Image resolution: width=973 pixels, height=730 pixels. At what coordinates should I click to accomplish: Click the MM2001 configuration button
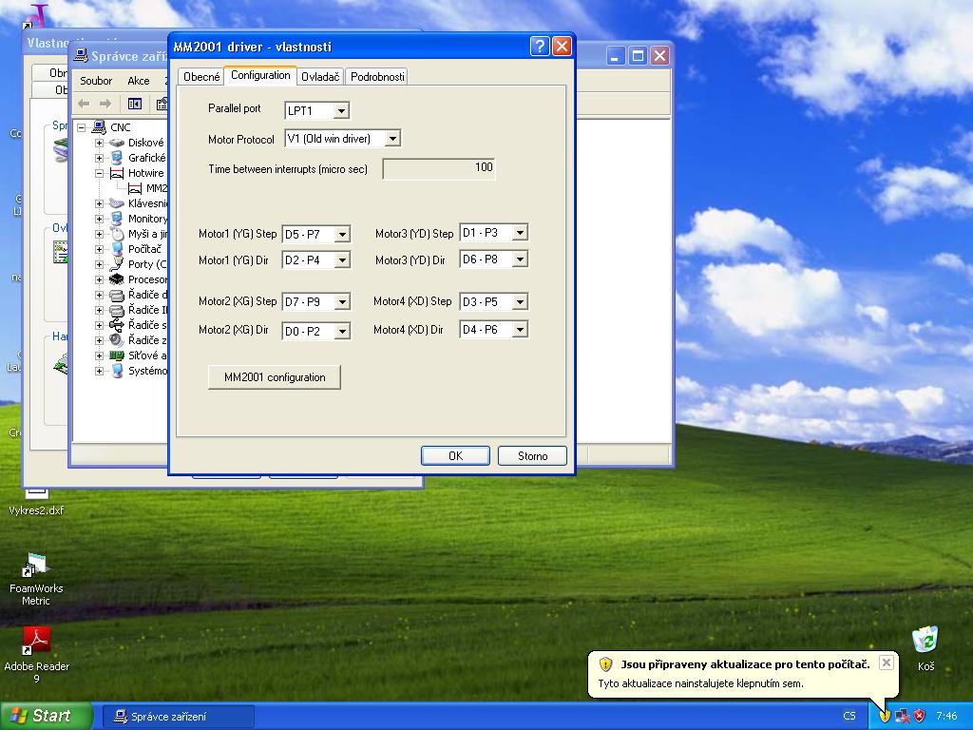tap(275, 377)
